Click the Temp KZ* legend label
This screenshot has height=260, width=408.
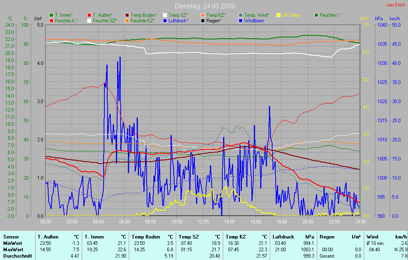point(216,15)
